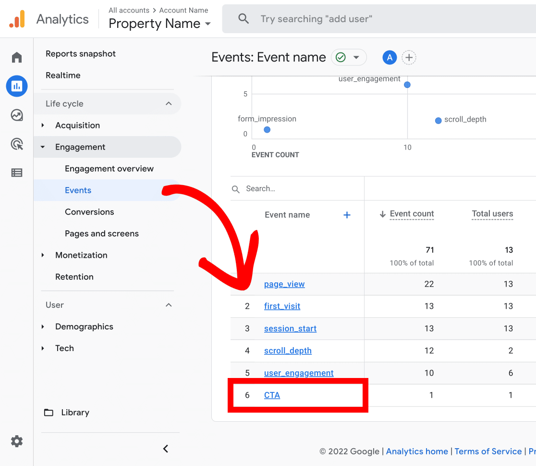Open the report status check dropdown
Screen dimensions: 536x466
pyautogui.click(x=349, y=58)
